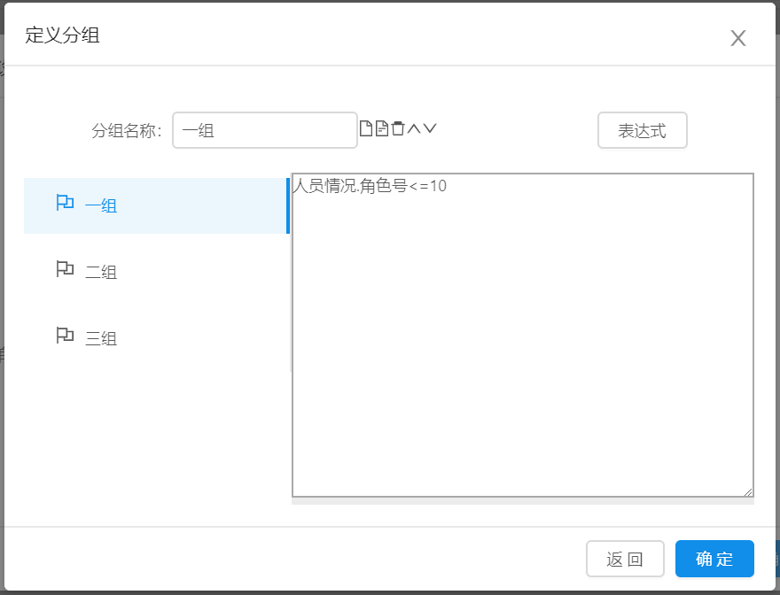Click the flag icon beside 二组
The width and height of the screenshot is (780, 595).
[x=65, y=269]
